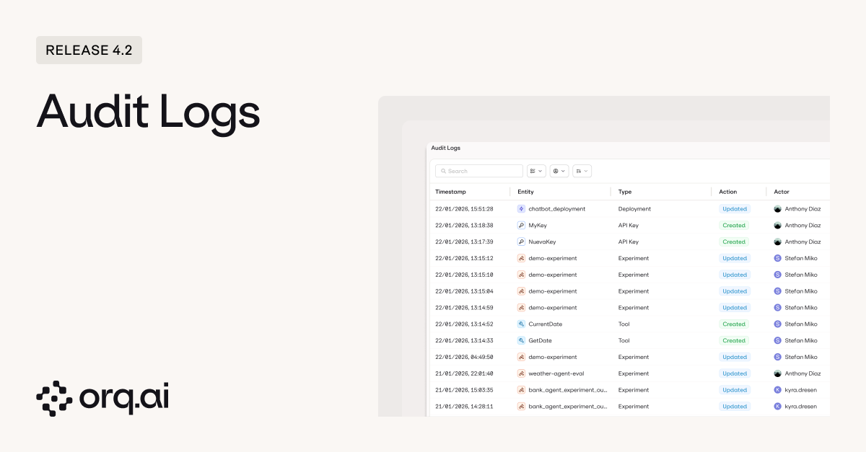This screenshot has height=452, width=866.
Task: Click the Timestamp column header
Action: coord(451,192)
